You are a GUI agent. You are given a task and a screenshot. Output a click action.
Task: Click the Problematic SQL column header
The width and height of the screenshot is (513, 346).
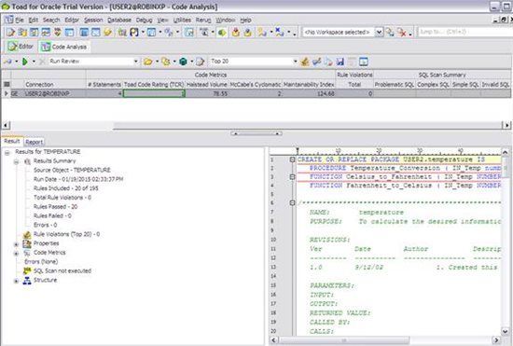point(395,84)
